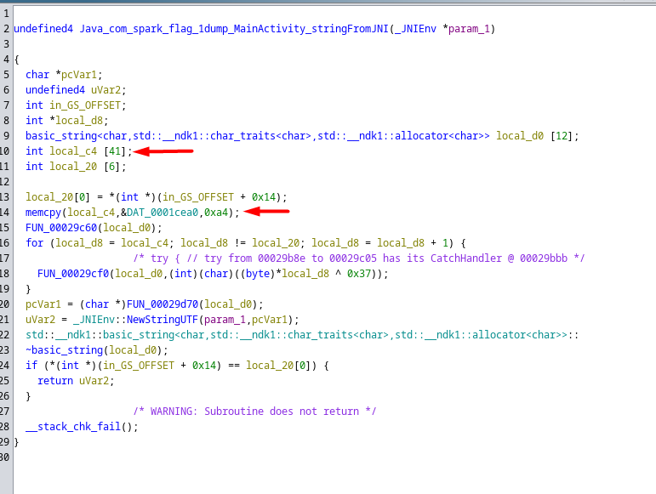Click the _JNIEnv type in the function signature
This screenshot has width=656, height=494.
tap(415, 29)
